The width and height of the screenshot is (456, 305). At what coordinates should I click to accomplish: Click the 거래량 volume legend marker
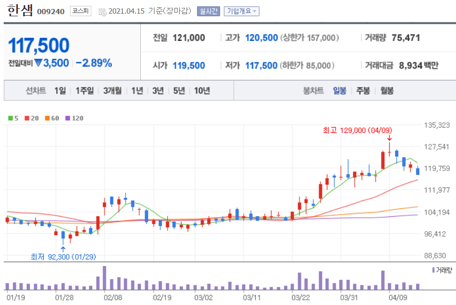coord(433,270)
